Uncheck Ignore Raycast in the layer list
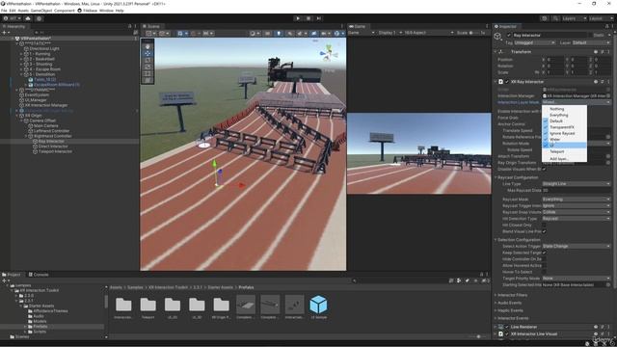Image resolution: width=617 pixels, height=347 pixels. click(x=564, y=133)
